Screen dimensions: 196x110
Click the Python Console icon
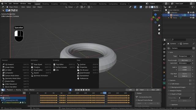(x=54, y=67)
